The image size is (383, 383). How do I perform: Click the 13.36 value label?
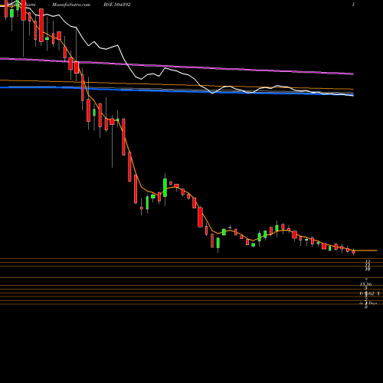tap(365, 284)
